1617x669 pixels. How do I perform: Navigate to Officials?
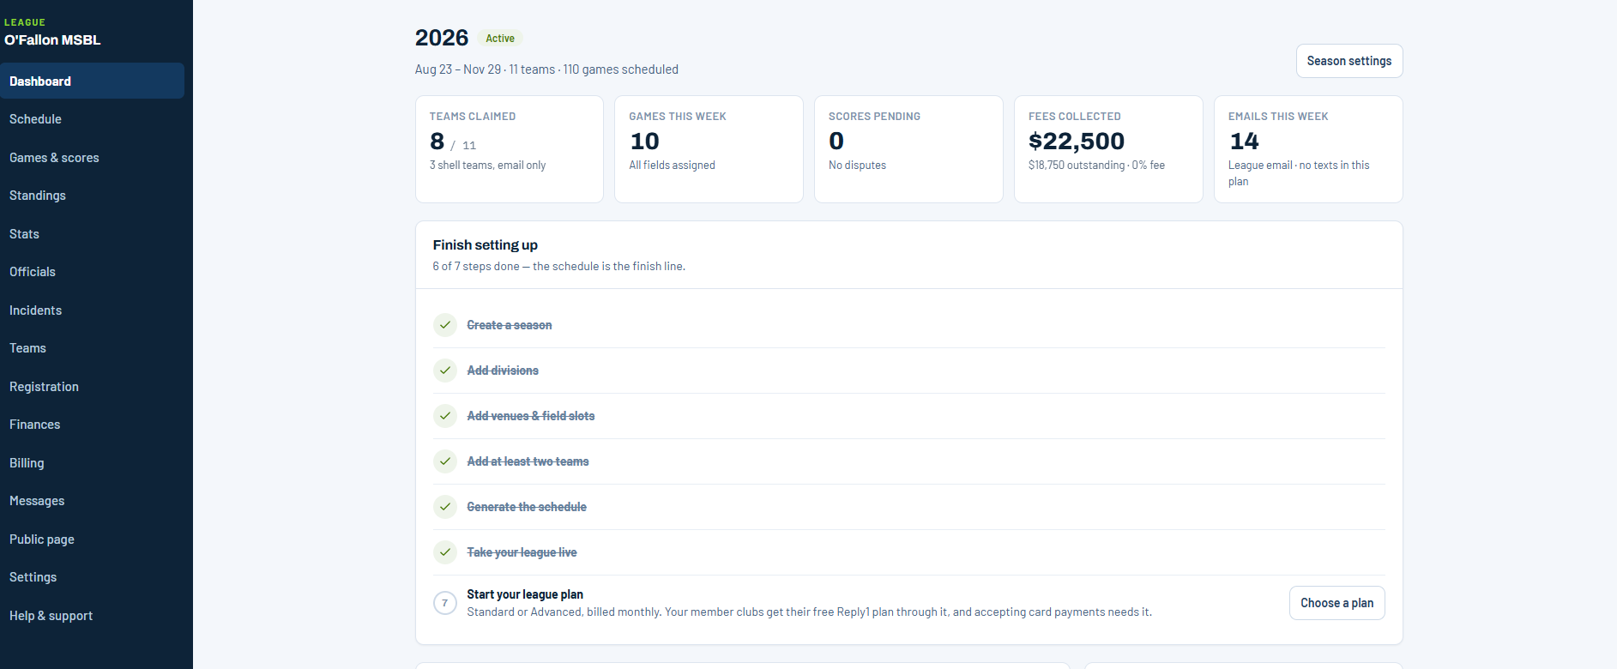tap(92, 272)
